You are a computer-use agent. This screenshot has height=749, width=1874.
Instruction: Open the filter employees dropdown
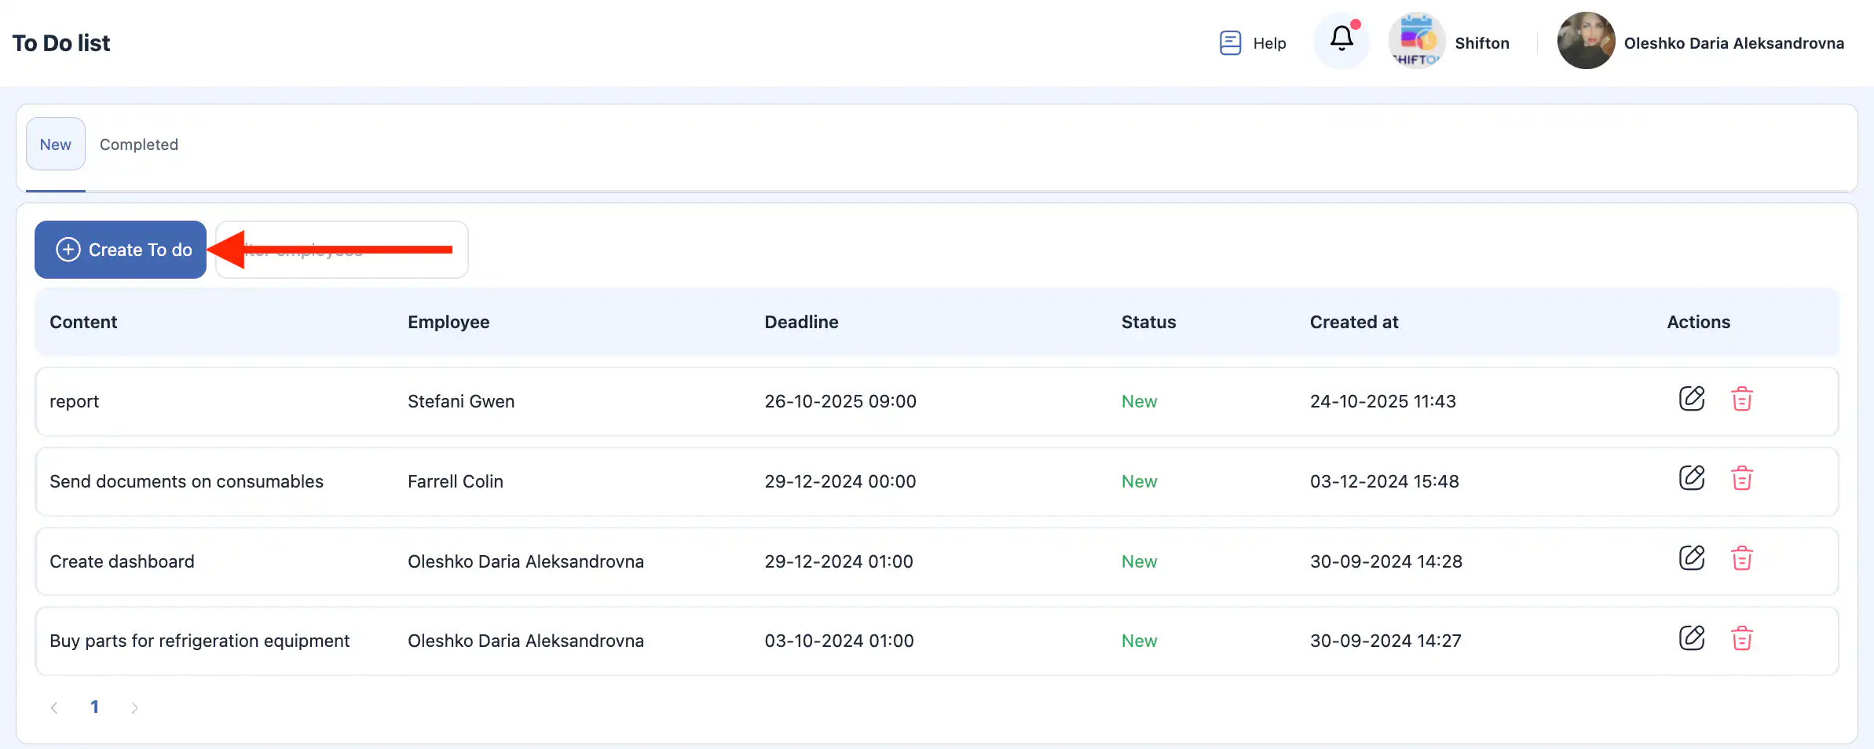click(x=342, y=250)
